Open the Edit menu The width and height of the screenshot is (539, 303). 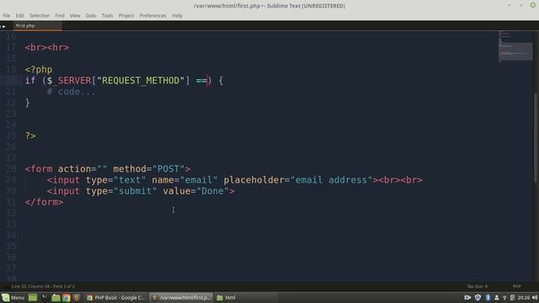coord(19,15)
